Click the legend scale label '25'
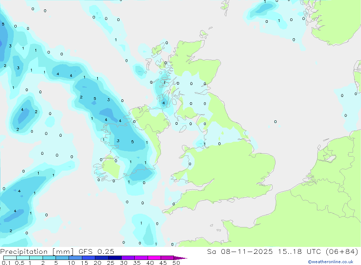Viewport: 361px width, 265px height. coord(110,263)
